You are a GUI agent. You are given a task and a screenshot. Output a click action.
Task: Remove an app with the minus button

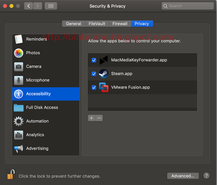[x=99, y=118]
